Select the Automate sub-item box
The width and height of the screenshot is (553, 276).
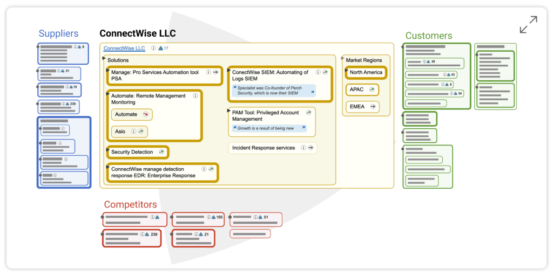[x=132, y=114]
